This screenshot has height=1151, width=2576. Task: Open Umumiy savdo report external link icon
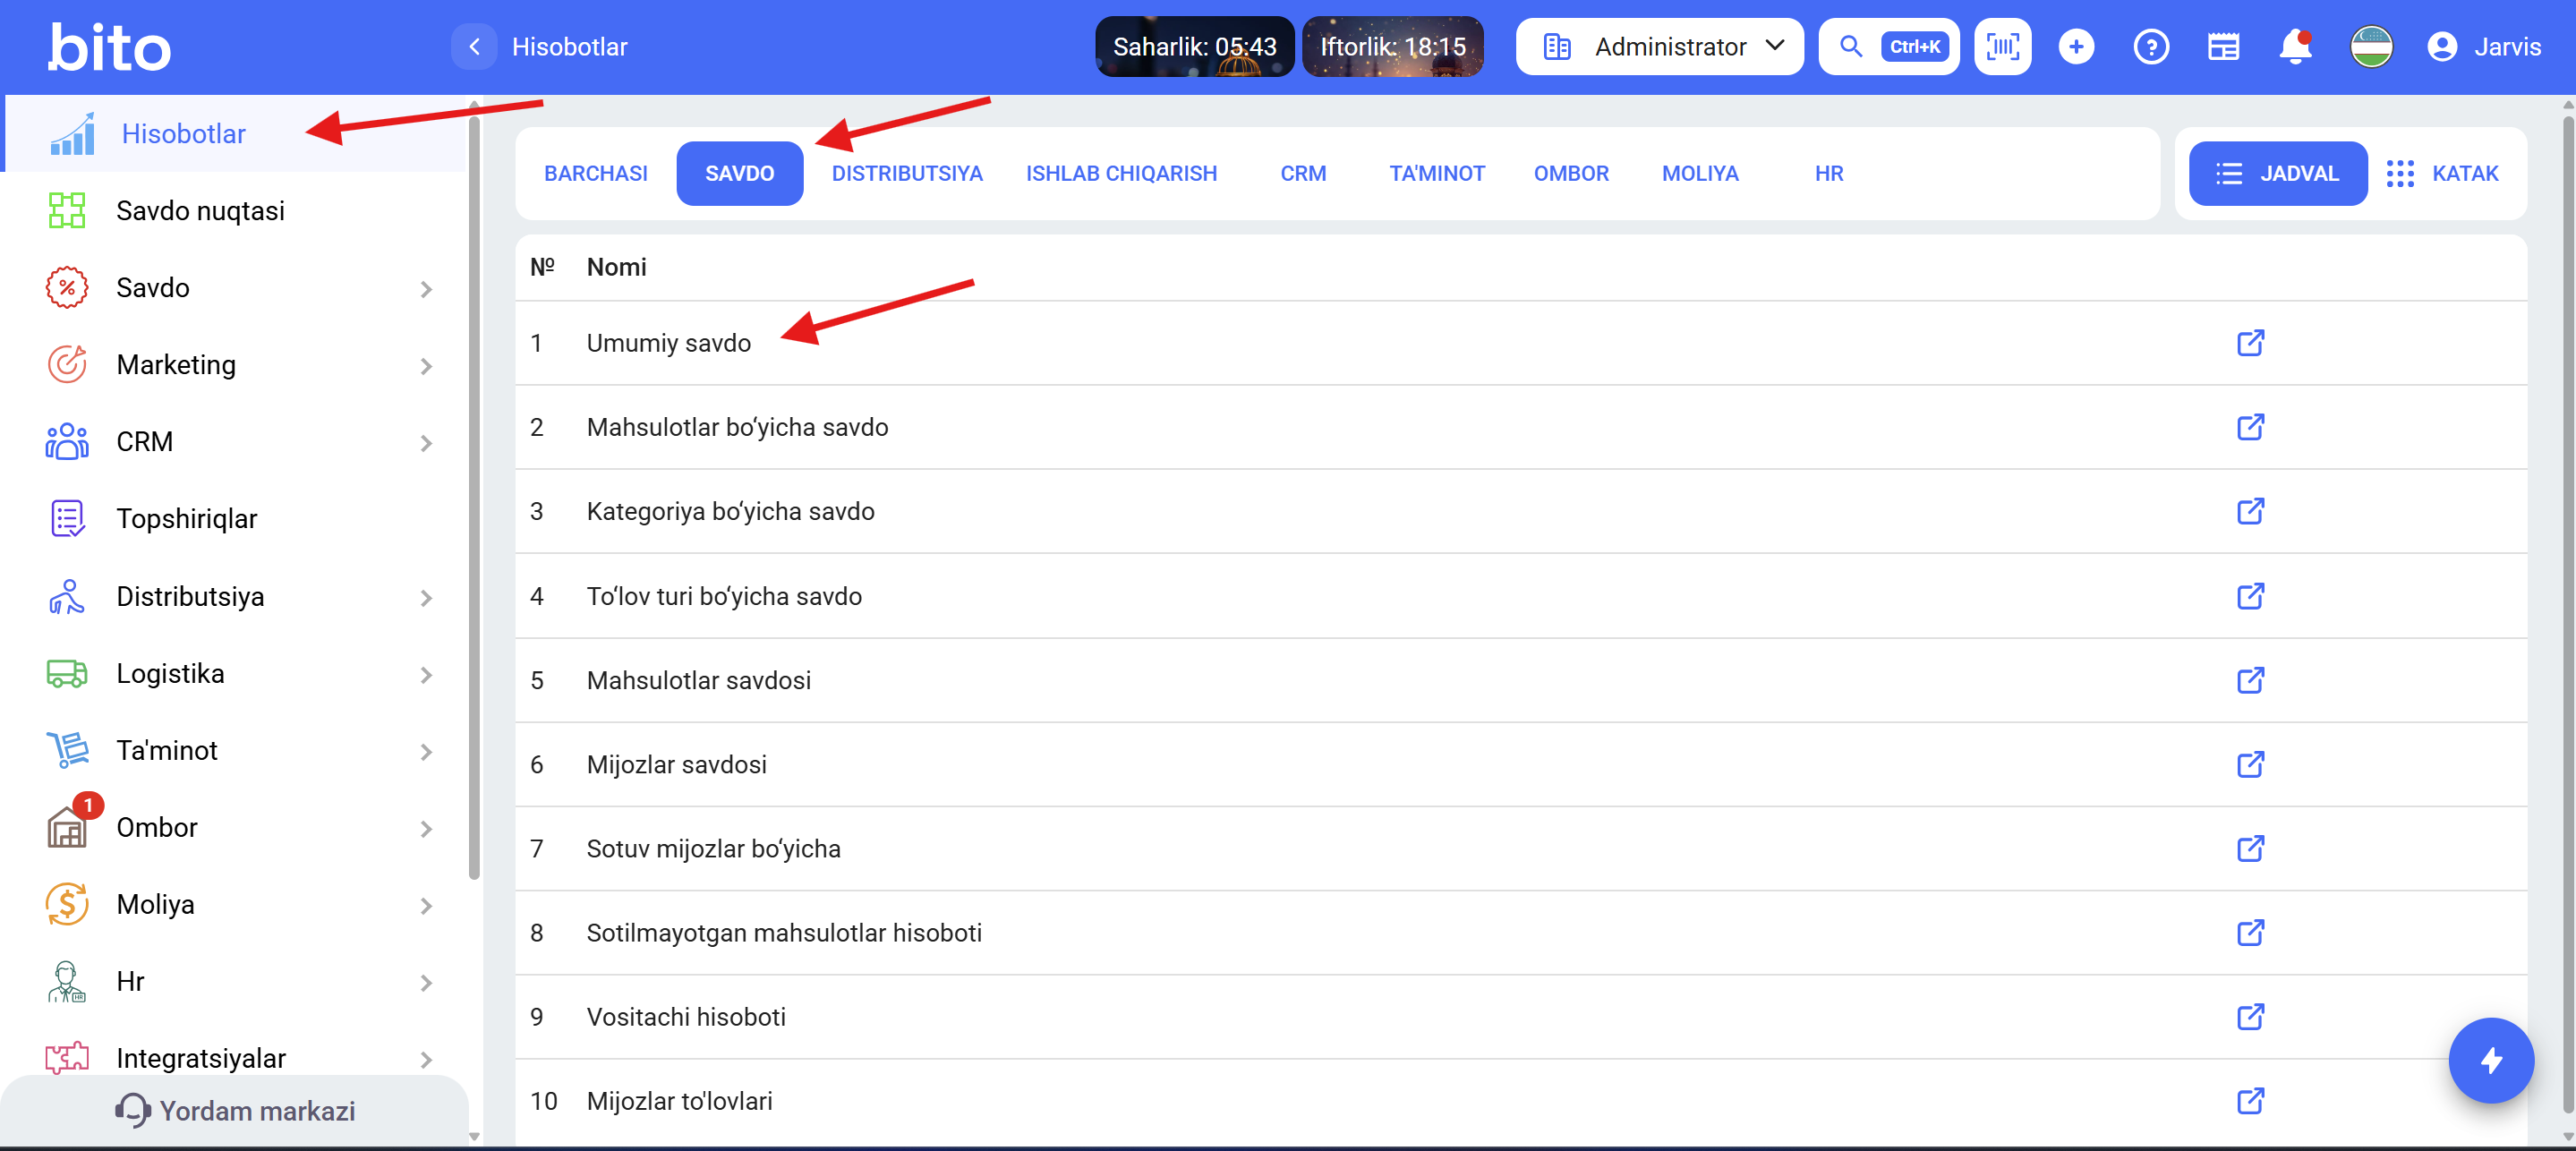tap(2249, 343)
